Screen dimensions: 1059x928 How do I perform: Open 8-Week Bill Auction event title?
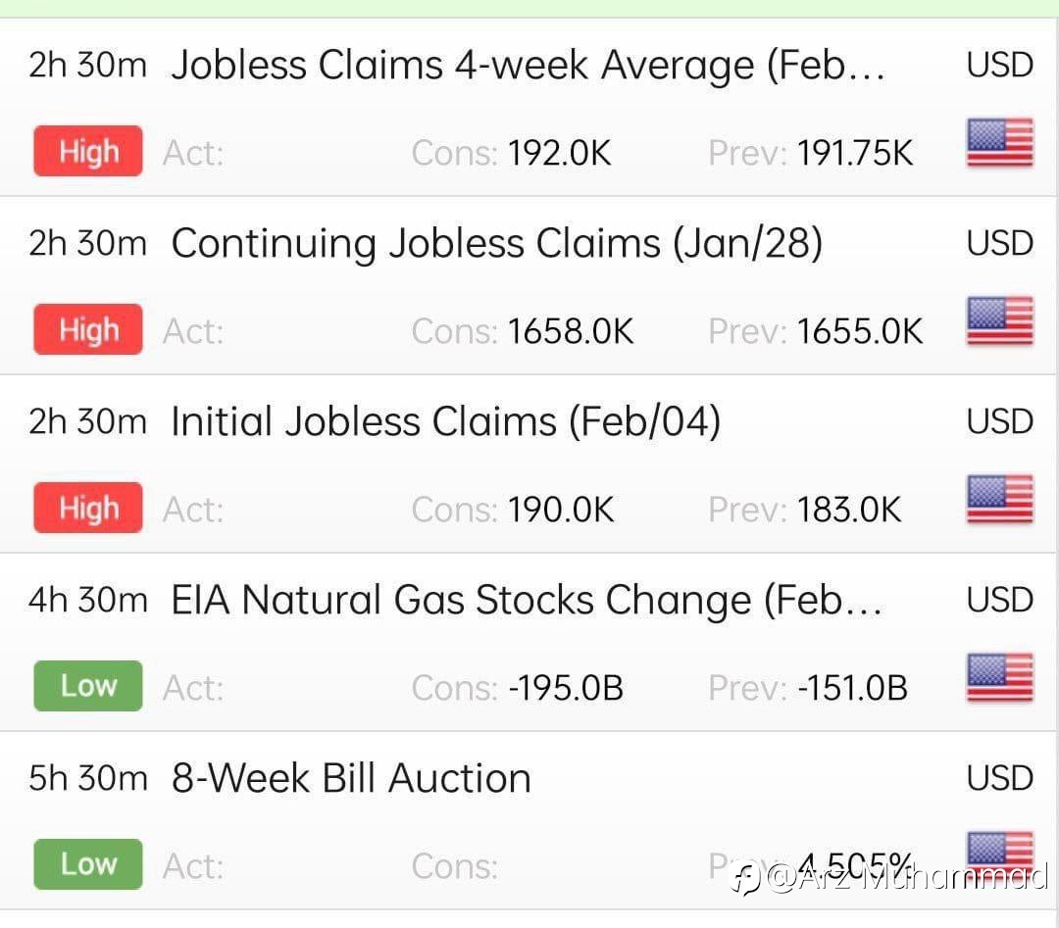[351, 778]
